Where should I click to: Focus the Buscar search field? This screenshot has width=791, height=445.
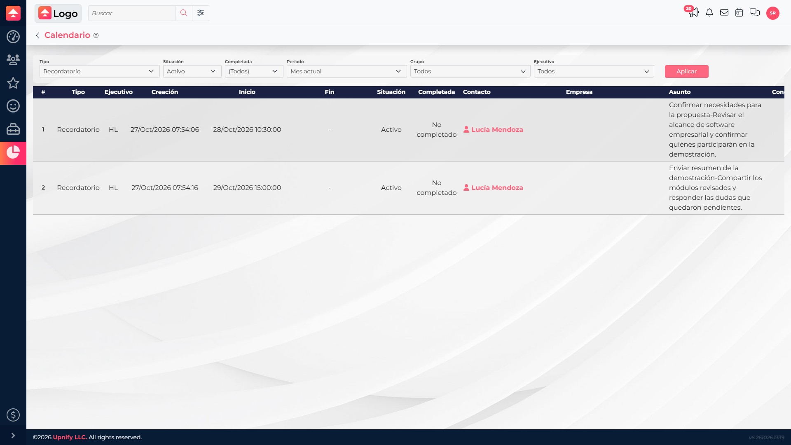click(x=132, y=13)
